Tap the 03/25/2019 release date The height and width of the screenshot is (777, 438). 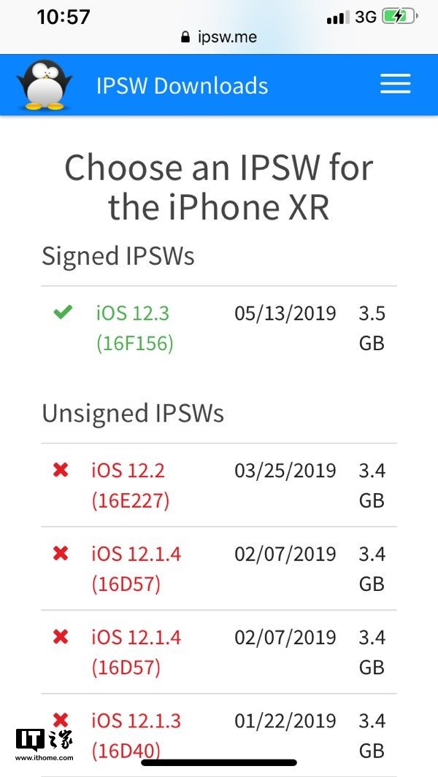point(285,470)
